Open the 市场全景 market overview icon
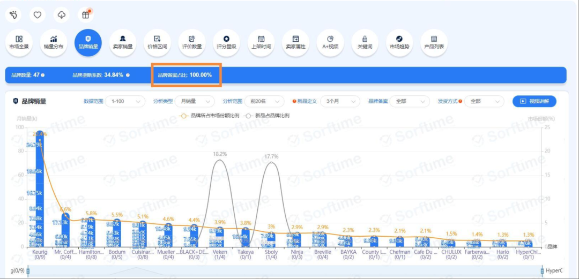 pos(19,43)
